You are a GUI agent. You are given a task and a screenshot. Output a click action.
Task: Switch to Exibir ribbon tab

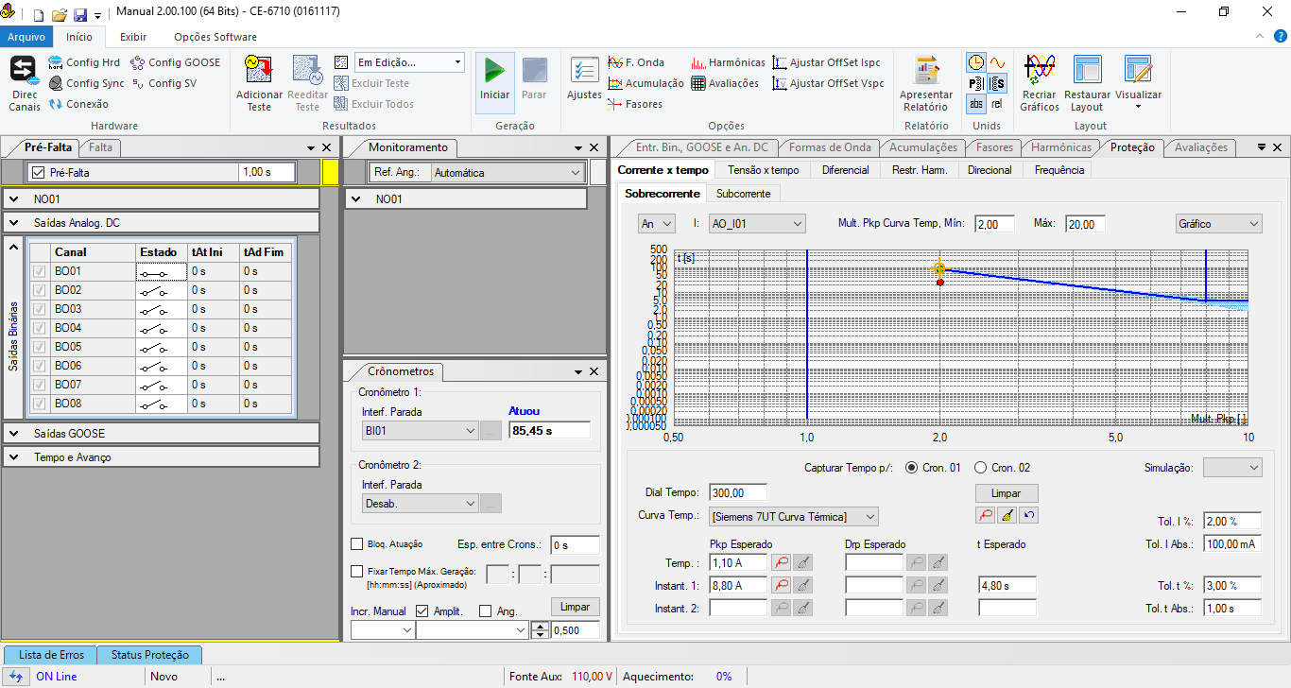point(132,37)
